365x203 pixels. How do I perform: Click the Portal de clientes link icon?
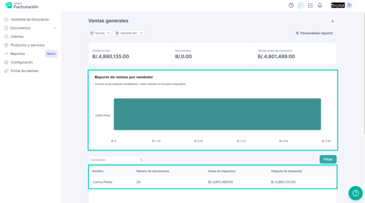coord(7,71)
